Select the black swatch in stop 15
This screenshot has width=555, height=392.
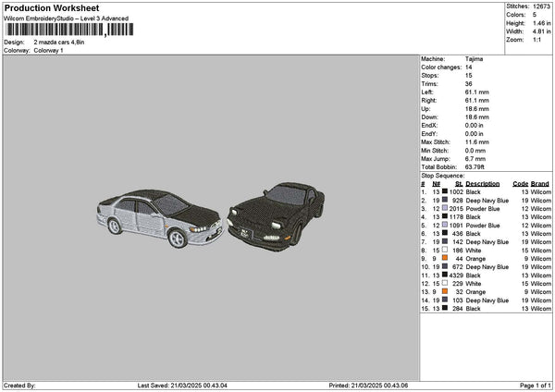coord(445,308)
